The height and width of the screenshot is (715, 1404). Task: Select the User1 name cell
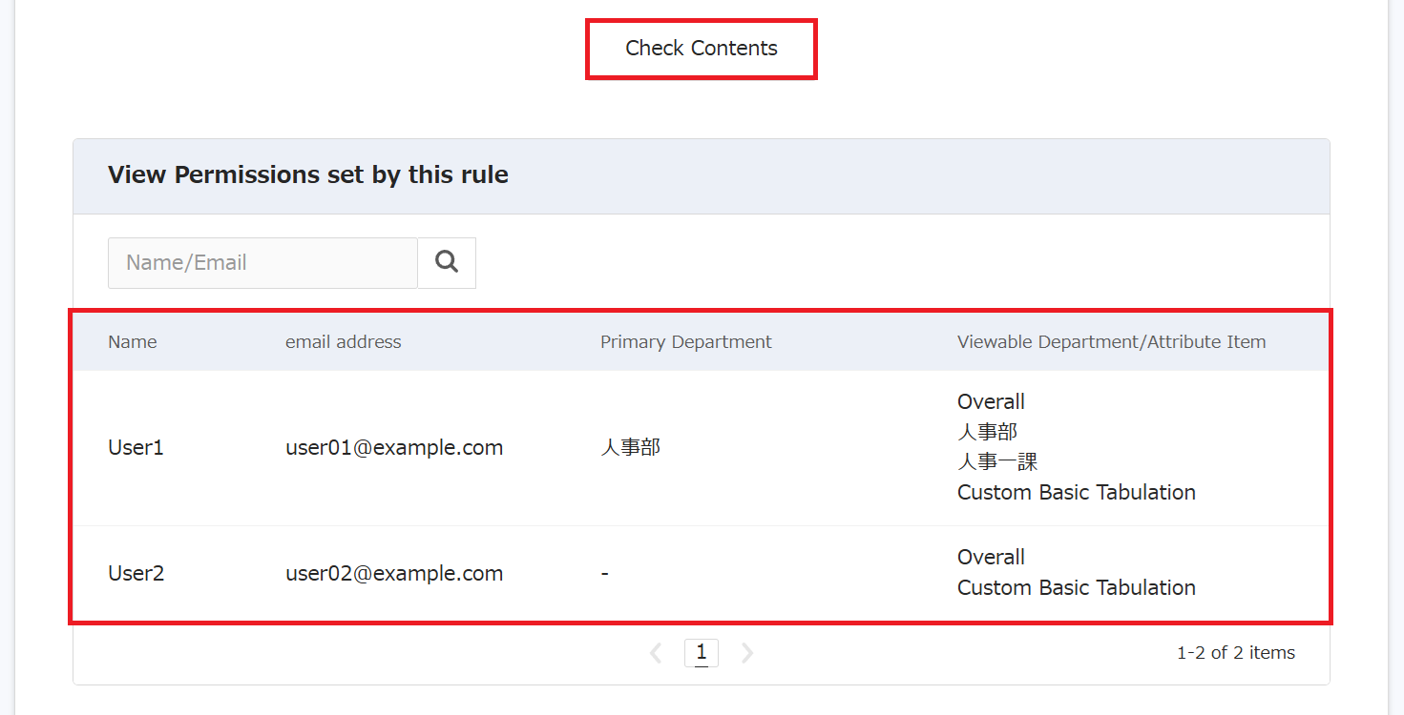[136, 448]
